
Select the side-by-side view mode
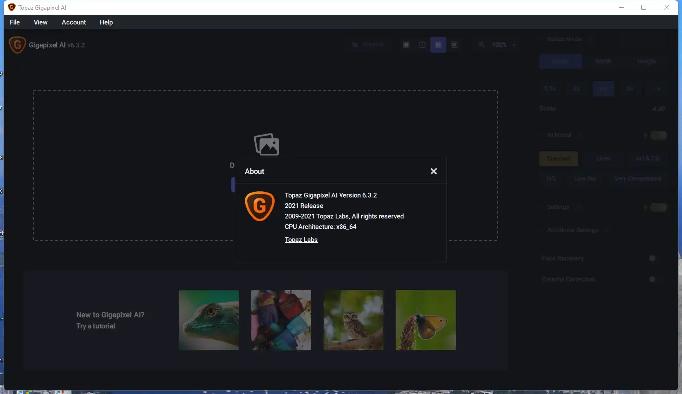[438, 44]
